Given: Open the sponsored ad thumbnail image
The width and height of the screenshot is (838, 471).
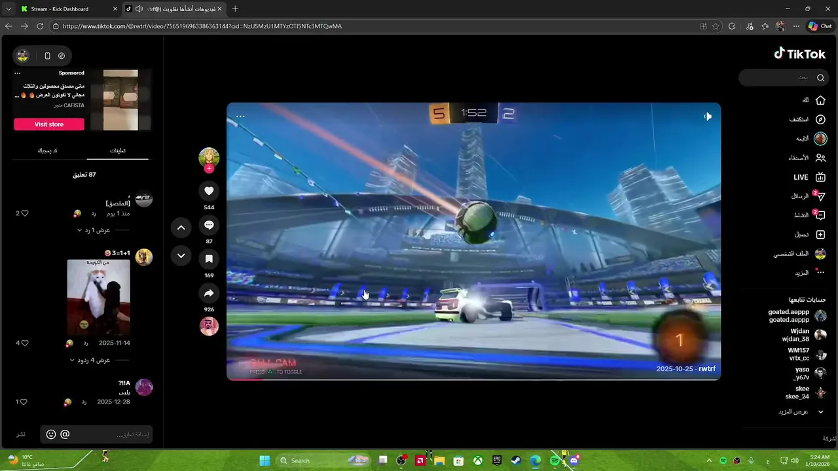Looking at the screenshot, I should (x=120, y=100).
